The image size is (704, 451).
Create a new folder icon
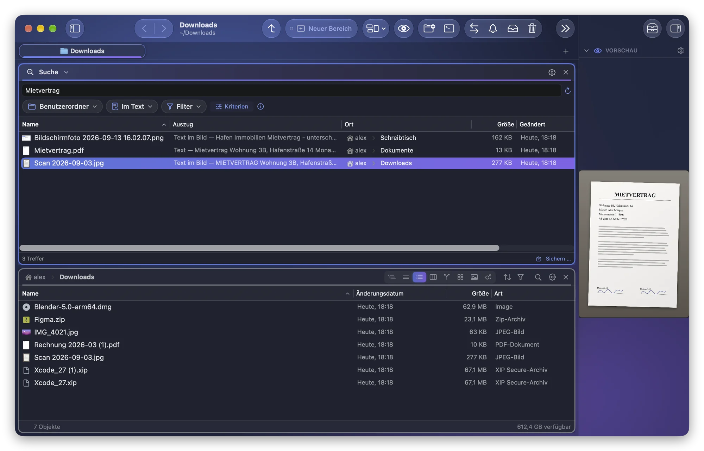coord(429,29)
